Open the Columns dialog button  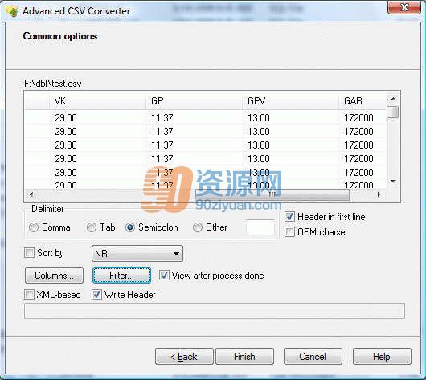pos(54,276)
